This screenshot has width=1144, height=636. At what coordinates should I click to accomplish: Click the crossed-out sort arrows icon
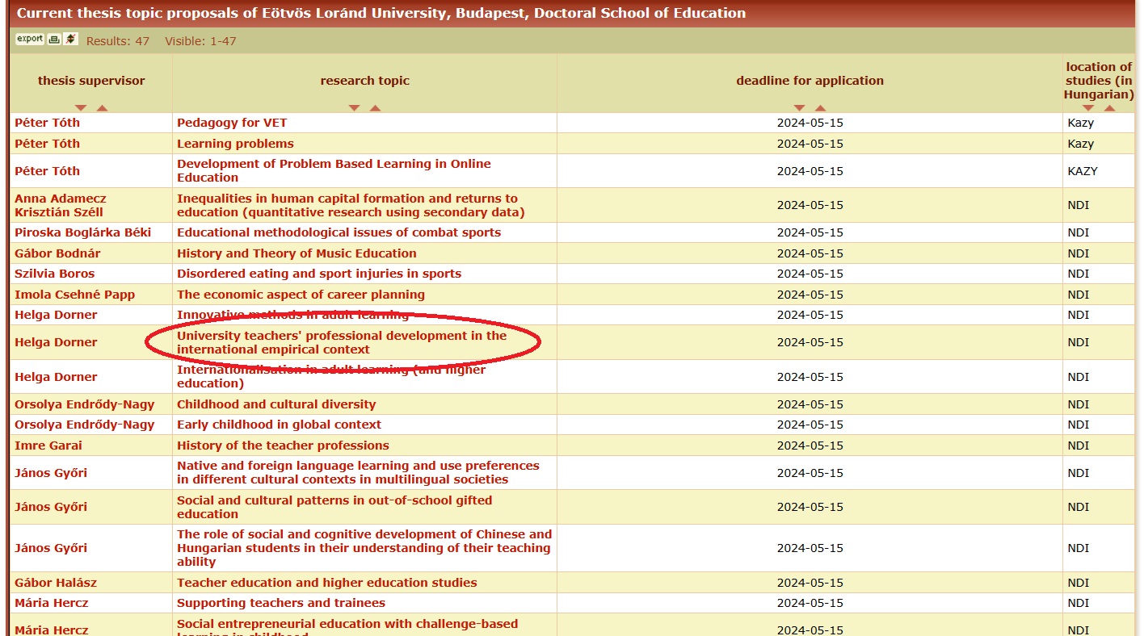[71, 39]
